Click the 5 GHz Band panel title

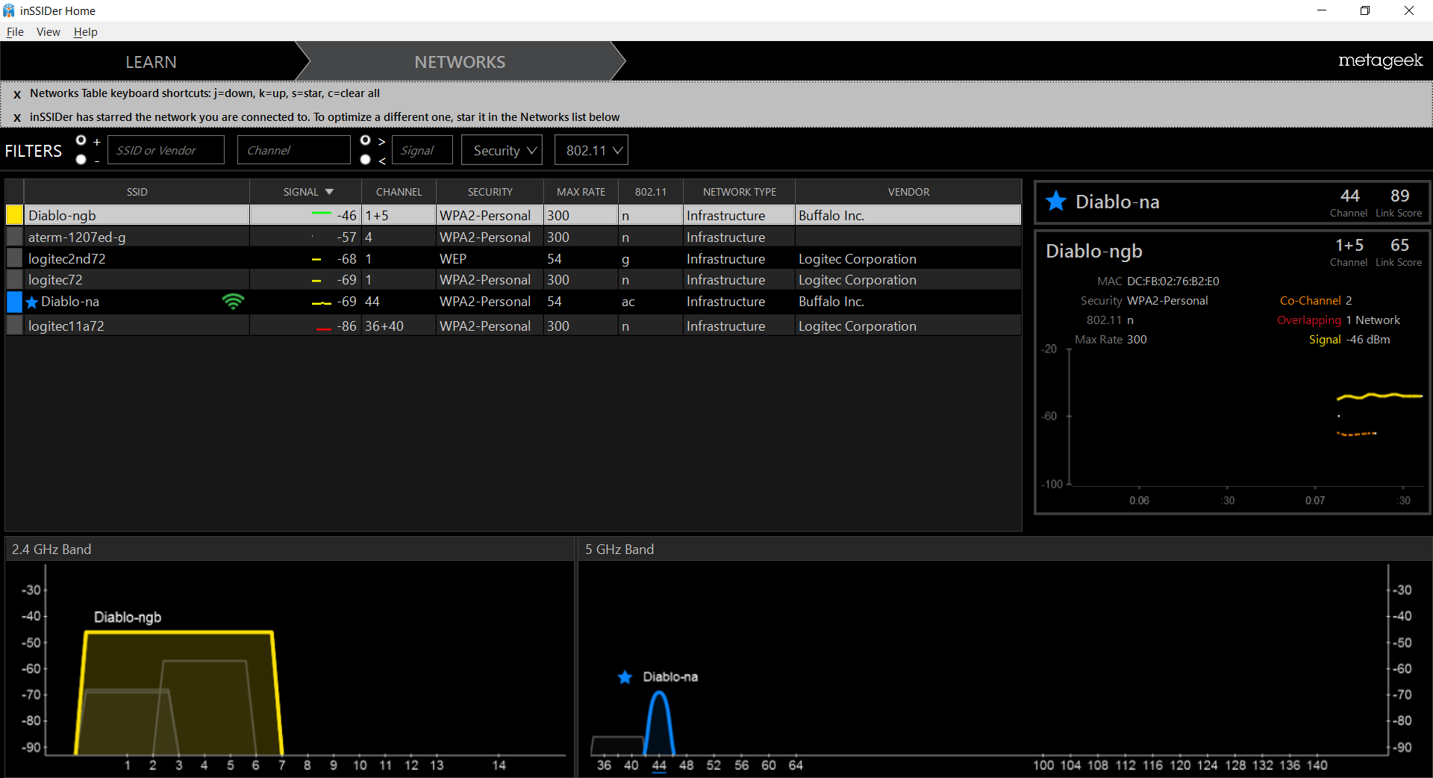coord(619,550)
